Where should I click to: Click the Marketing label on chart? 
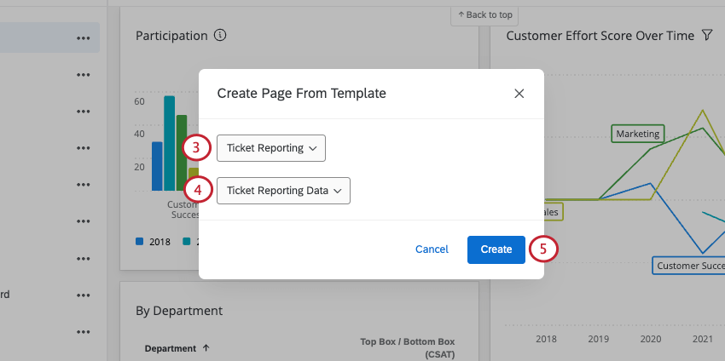(638, 134)
